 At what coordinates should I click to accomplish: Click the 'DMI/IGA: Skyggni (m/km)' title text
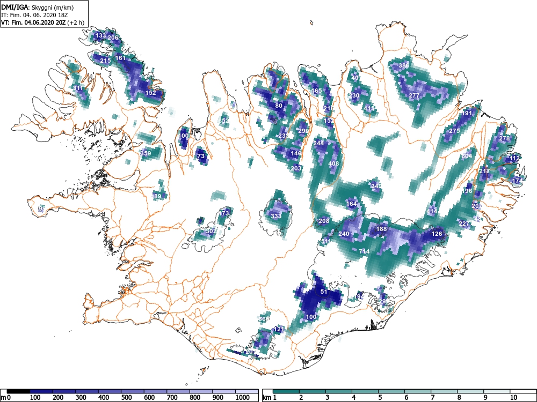click(38, 7)
